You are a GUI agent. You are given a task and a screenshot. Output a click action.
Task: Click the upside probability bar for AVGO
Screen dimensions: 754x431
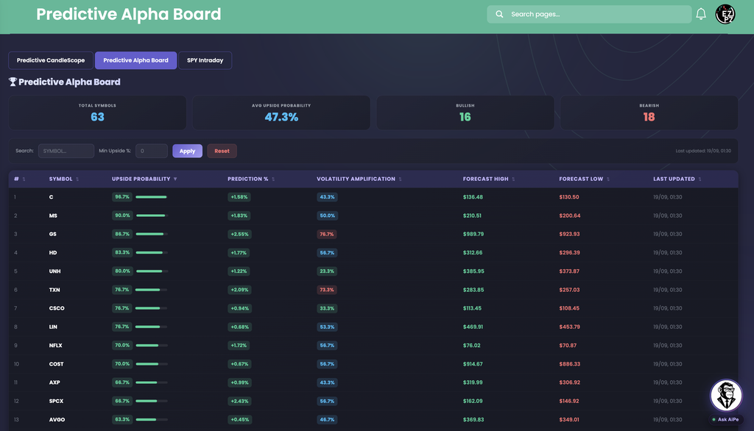click(x=152, y=419)
